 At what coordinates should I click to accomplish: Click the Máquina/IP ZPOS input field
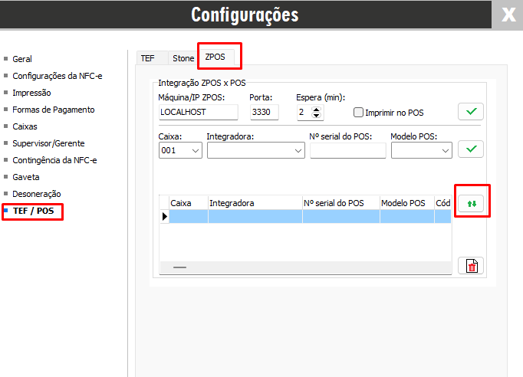tap(198, 112)
